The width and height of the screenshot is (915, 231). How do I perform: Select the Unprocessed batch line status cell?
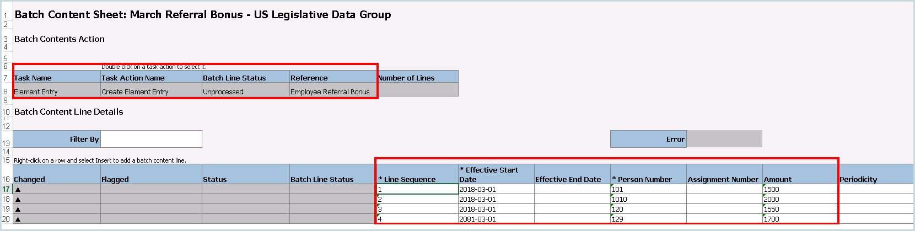tap(245, 92)
